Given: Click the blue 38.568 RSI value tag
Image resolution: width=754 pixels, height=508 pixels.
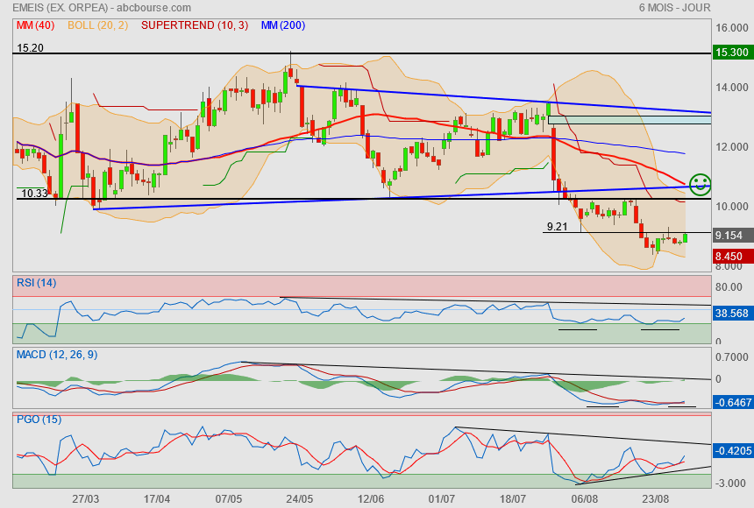Looking at the screenshot, I should [x=732, y=314].
